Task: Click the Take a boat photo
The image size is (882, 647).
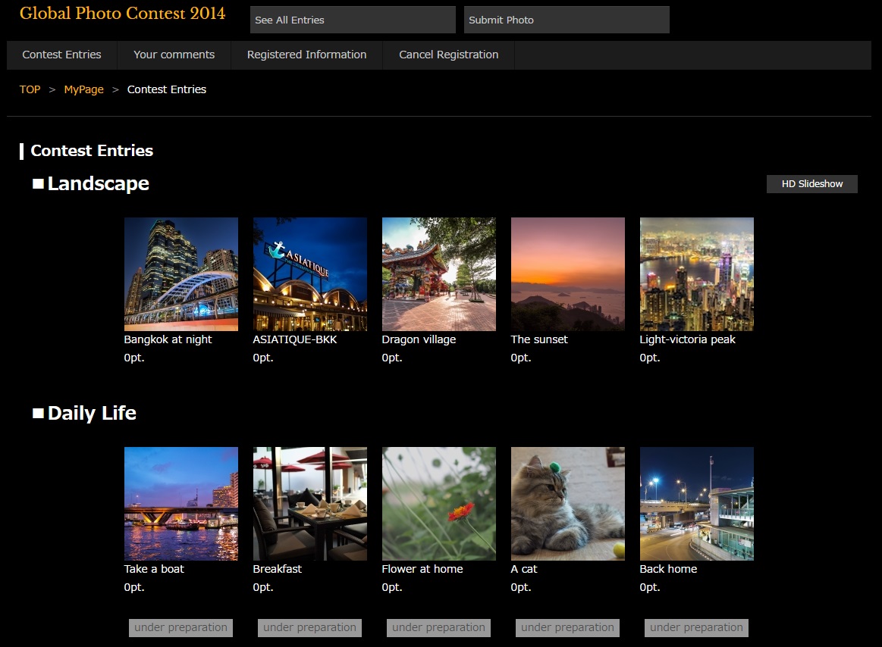Action: 180,504
